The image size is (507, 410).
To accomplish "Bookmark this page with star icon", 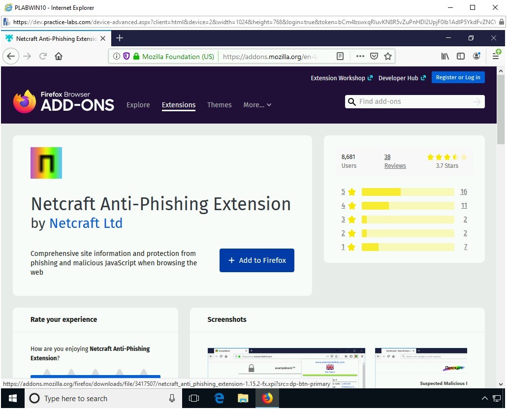I will pos(388,56).
